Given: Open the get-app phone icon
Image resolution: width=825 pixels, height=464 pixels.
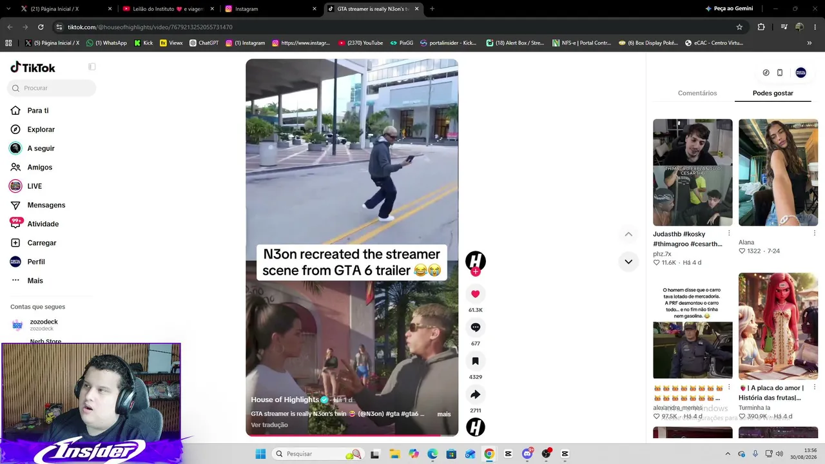Looking at the screenshot, I should pos(780,73).
